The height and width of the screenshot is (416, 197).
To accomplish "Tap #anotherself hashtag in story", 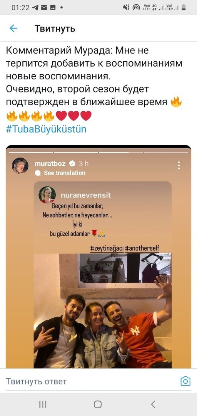I will click(142, 248).
